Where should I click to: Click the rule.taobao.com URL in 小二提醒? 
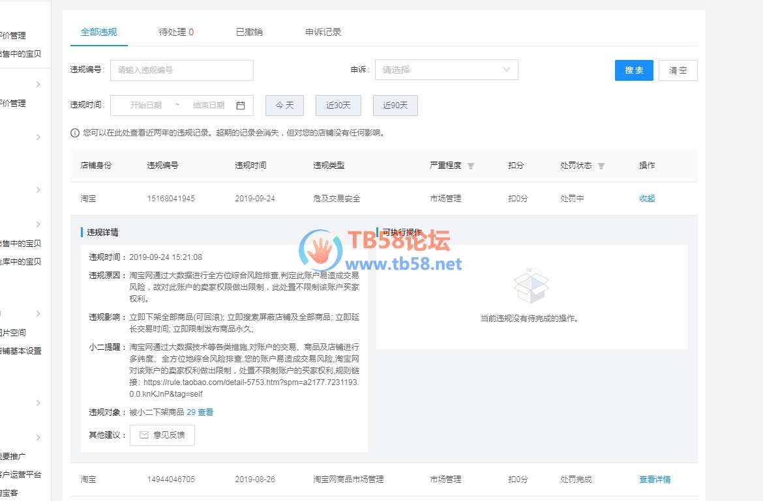coord(245,388)
